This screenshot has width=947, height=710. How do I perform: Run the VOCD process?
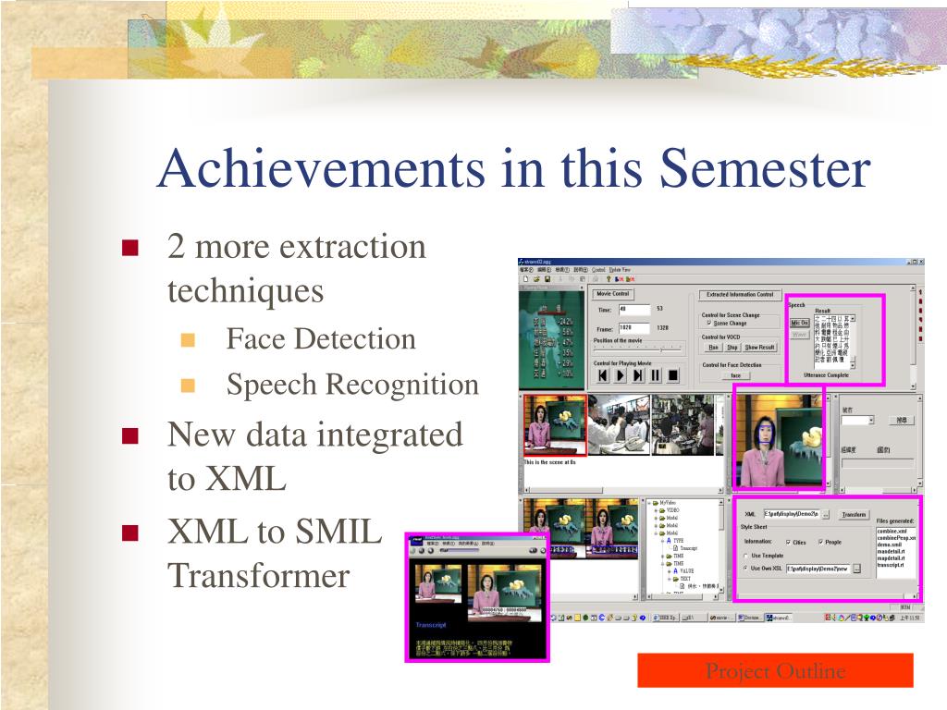[x=713, y=348]
